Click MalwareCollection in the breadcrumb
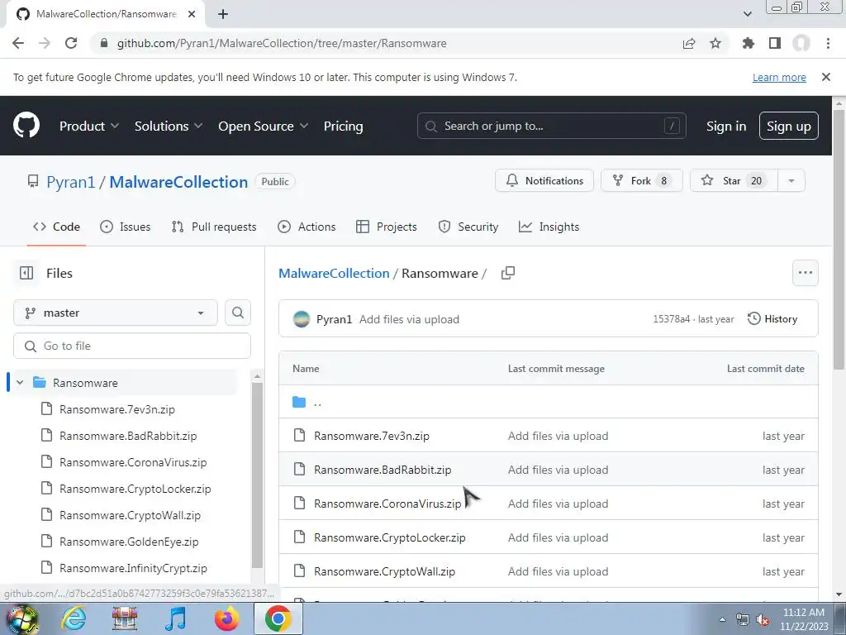Viewport: 846px width, 635px height. coord(334,273)
